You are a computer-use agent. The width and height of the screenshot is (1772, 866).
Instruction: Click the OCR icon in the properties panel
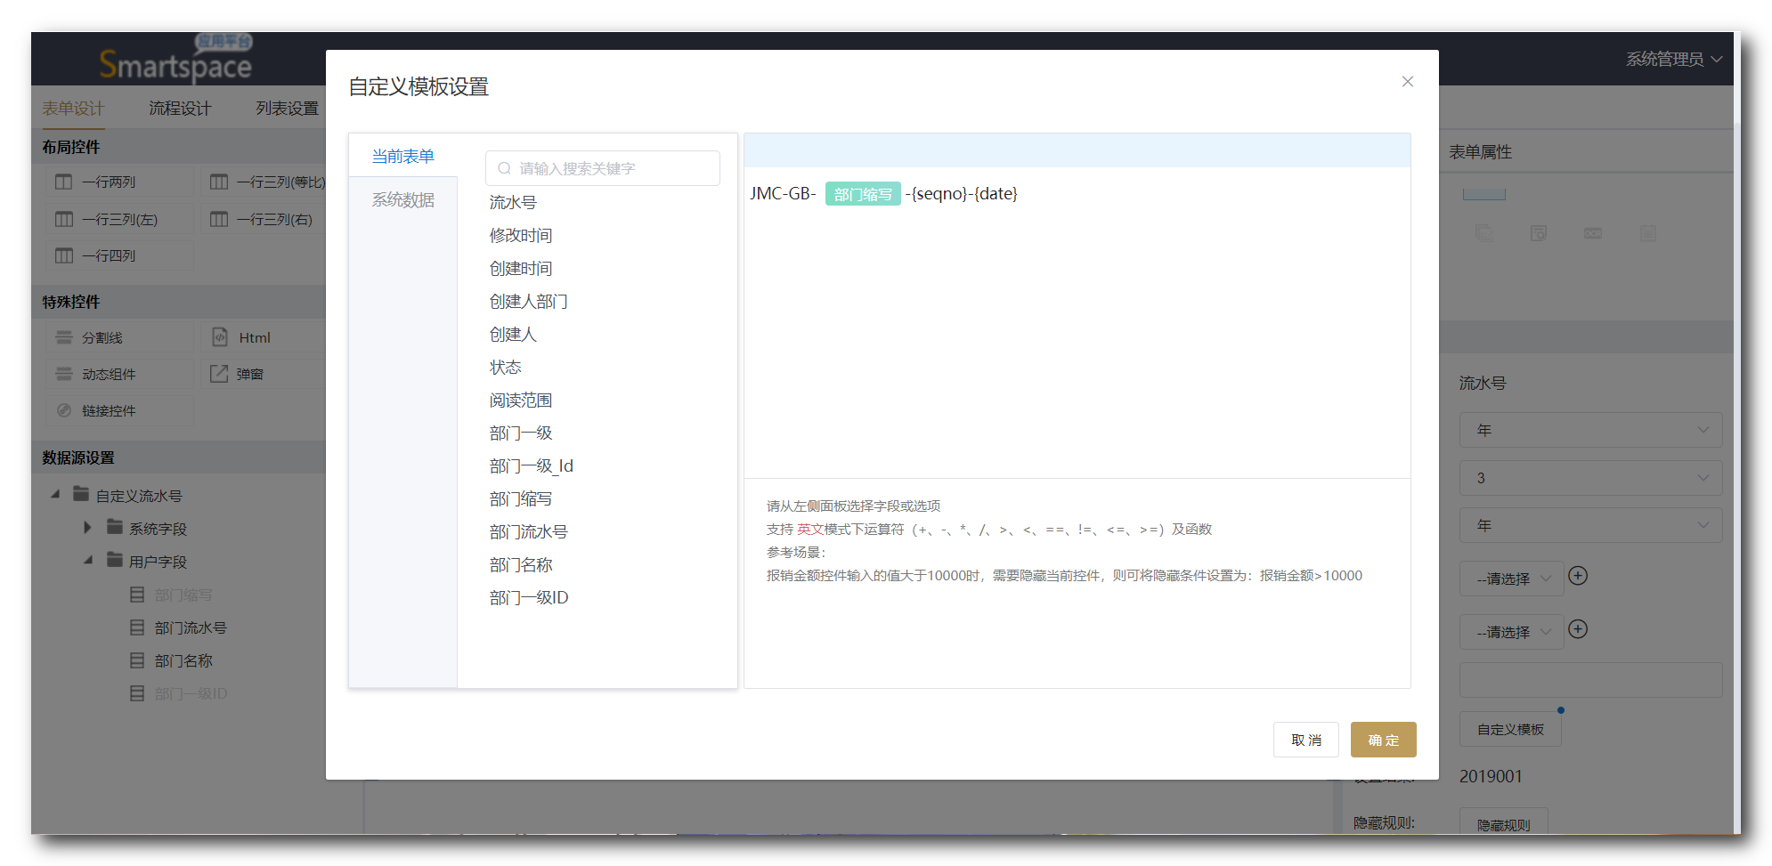pyautogui.click(x=1593, y=233)
